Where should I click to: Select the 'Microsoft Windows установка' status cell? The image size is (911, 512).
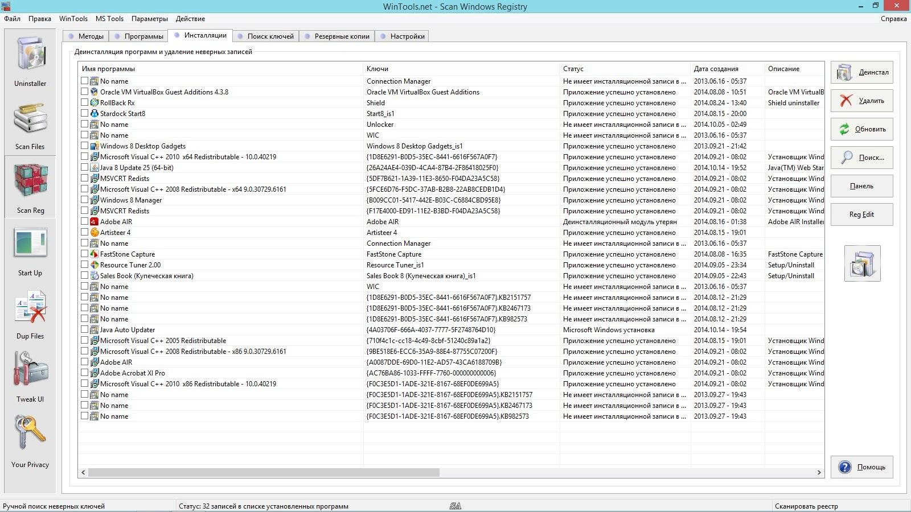609,329
